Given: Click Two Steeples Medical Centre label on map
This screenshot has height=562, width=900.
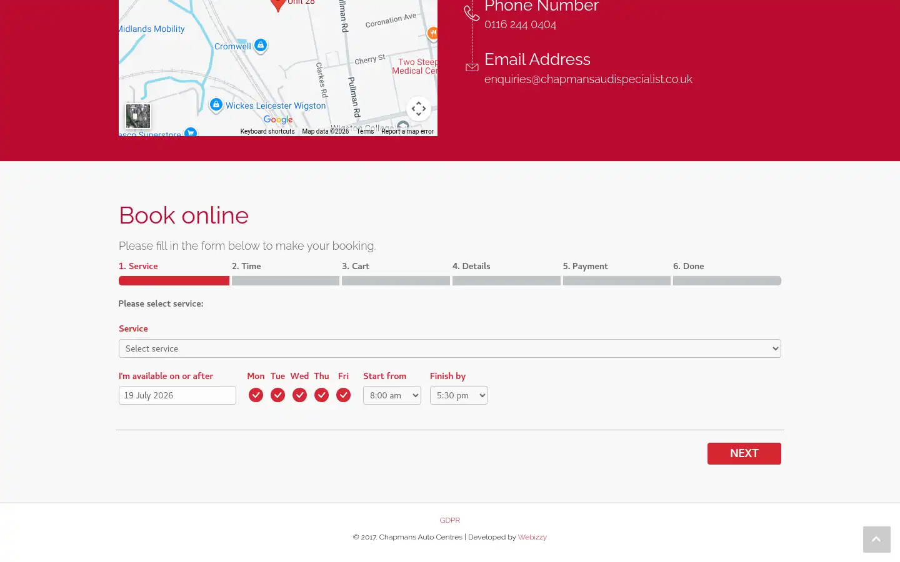Looking at the screenshot, I should [415, 66].
